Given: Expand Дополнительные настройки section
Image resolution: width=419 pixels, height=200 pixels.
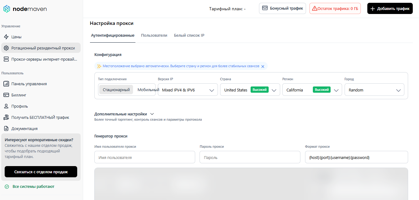Looking at the screenshot, I should (x=124, y=114).
